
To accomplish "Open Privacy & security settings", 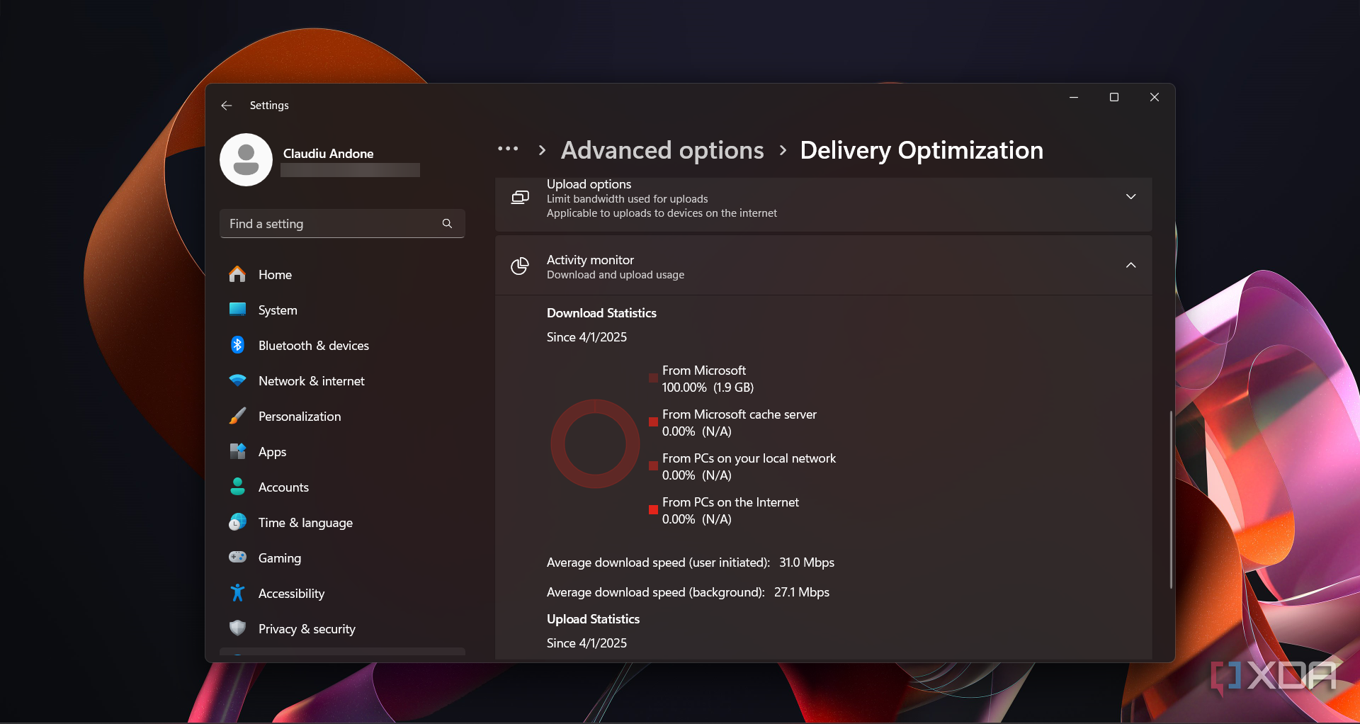I will pos(342,628).
